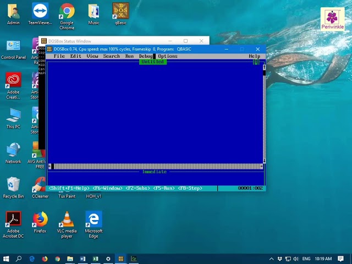Open the Debug menu in QBasic

(146, 56)
